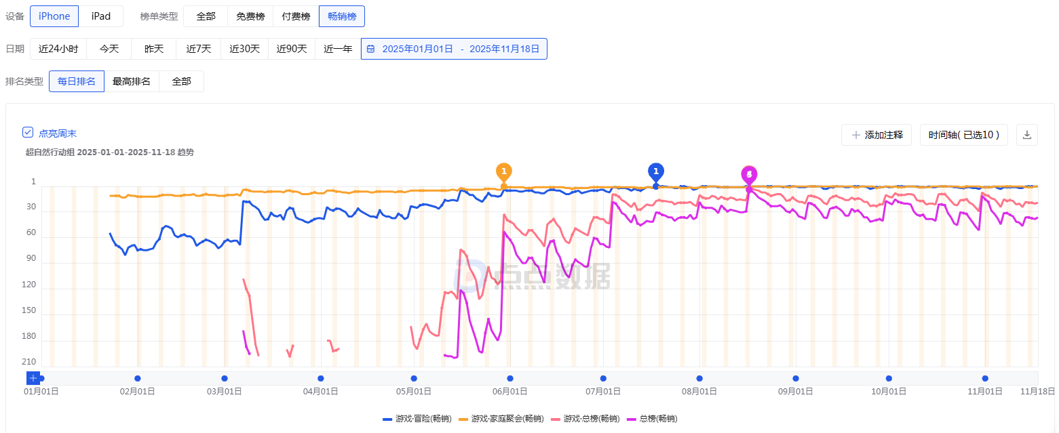Click the magenta annotation pin marker
The height and width of the screenshot is (433, 1059).
click(749, 175)
